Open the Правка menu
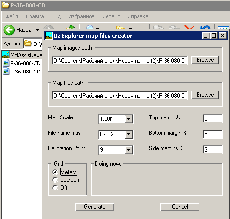This screenshot has width=230, height=219. pos(35,16)
